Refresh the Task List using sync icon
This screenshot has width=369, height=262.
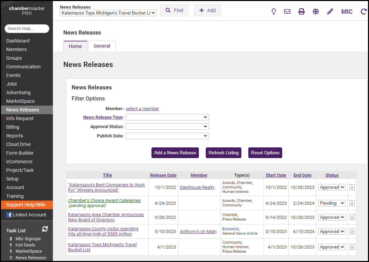[45, 229]
